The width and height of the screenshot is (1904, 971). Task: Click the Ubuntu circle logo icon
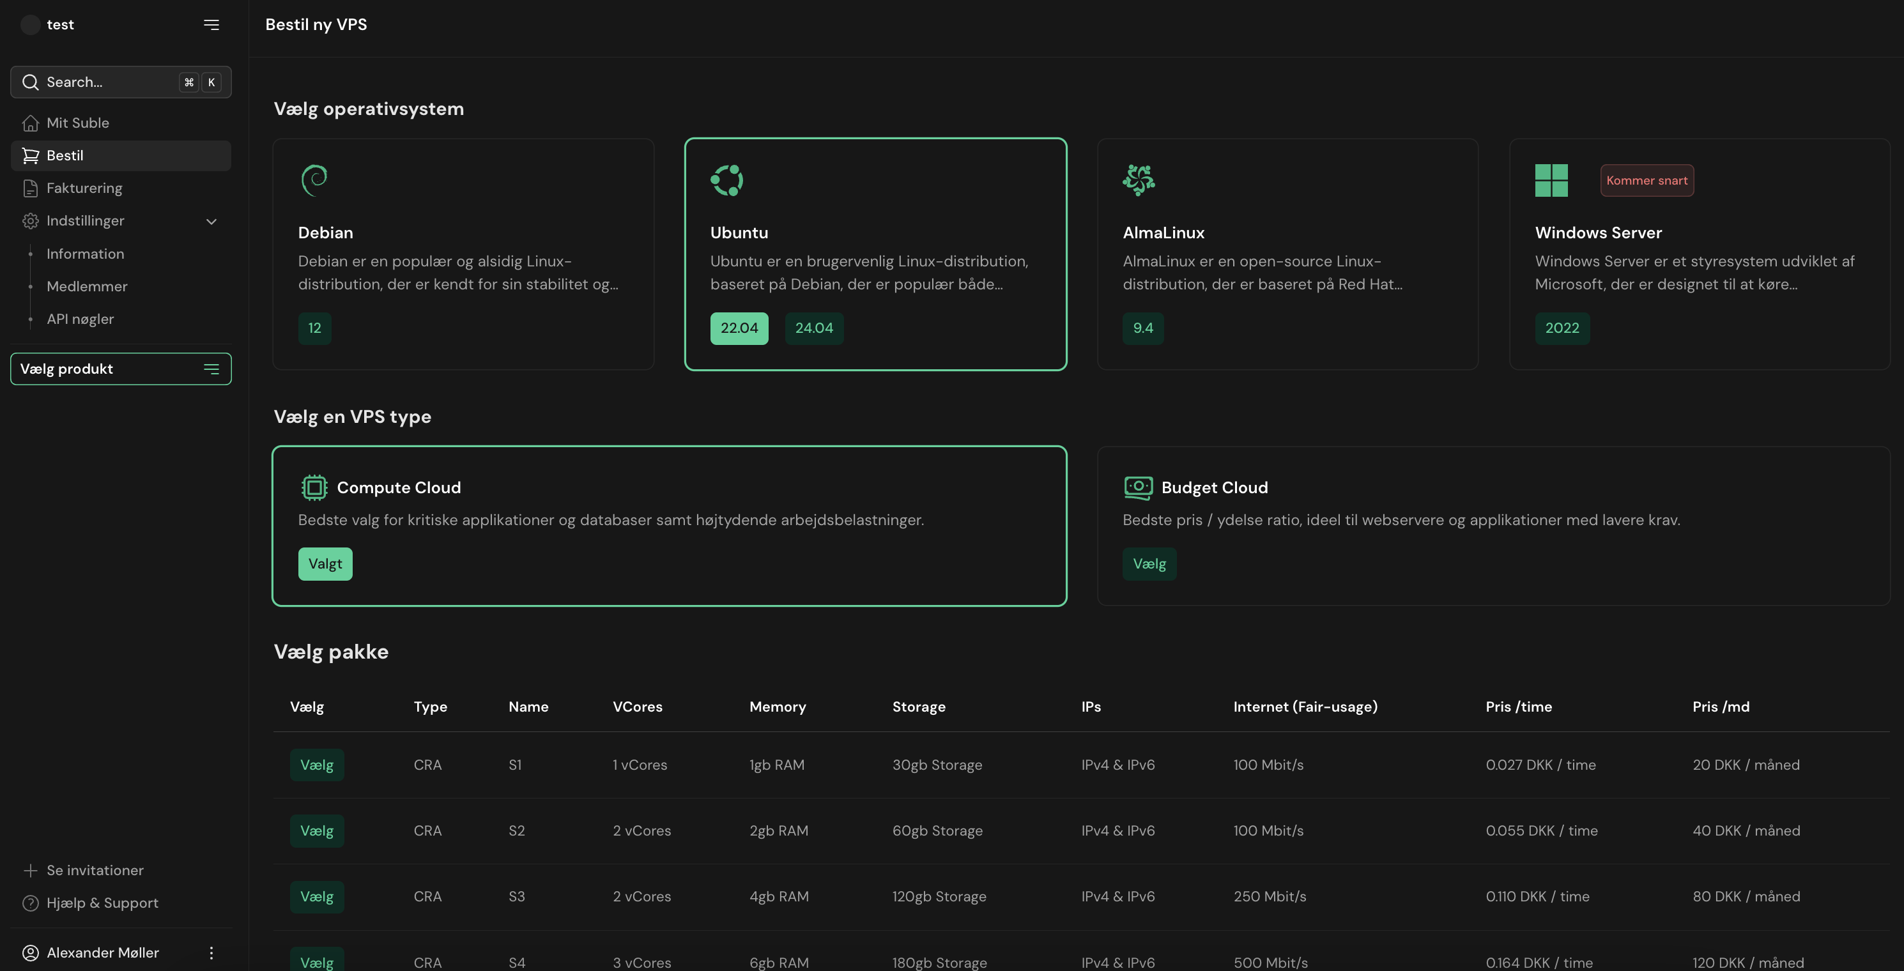click(726, 180)
